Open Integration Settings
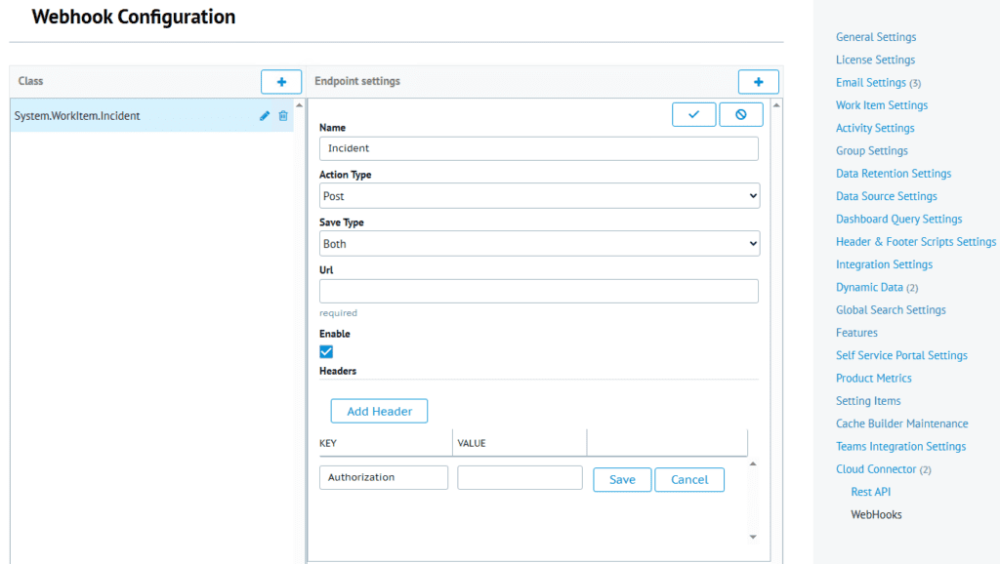Image resolution: width=1000 pixels, height=564 pixels. coord(884,264)
